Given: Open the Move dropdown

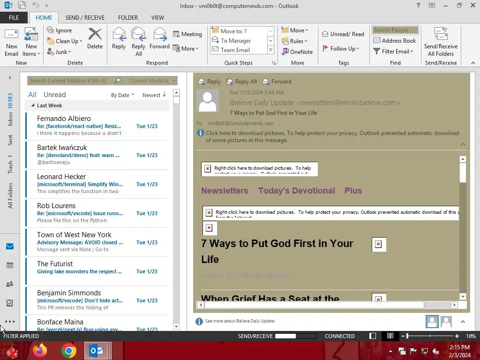Looking at the screenshot, I should (294, 30).
